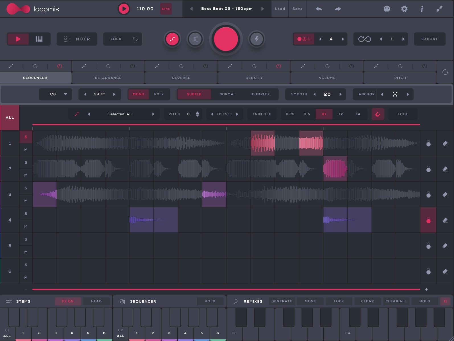454x341 pixels.
Task: Open the 1/8 grid resolution dropdown
Action: click(55, 94)
